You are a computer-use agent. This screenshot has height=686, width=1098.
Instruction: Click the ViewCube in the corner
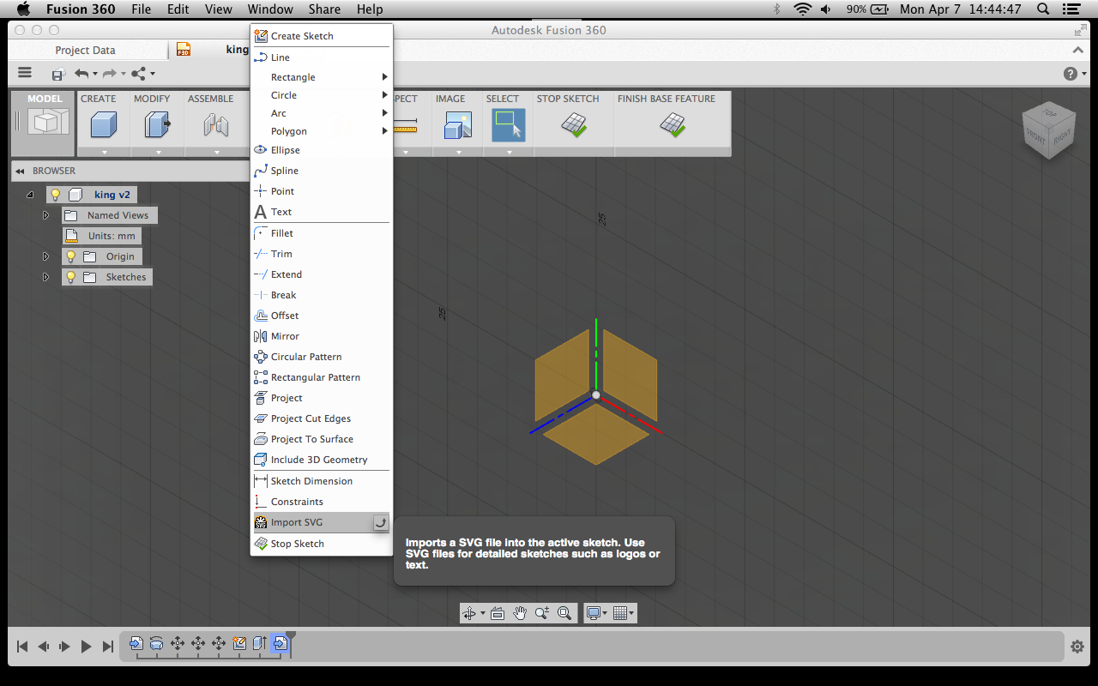coord(1047,132)
